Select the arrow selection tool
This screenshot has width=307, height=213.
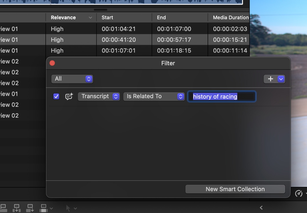point(68,208)
